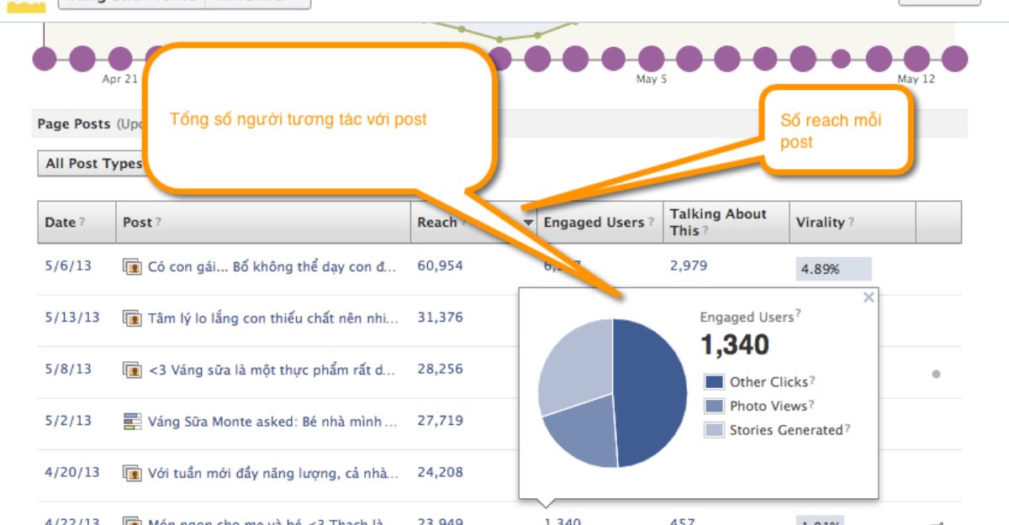Click the sort arrow in the Reach column
The width and height of the screenshot is (1009, 525).
click(529, 223)
